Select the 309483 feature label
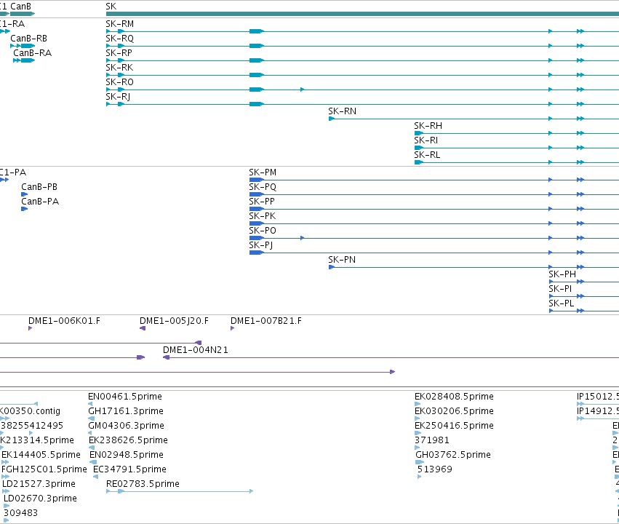This screenshot has height=524, width=619. click(20, 513)
